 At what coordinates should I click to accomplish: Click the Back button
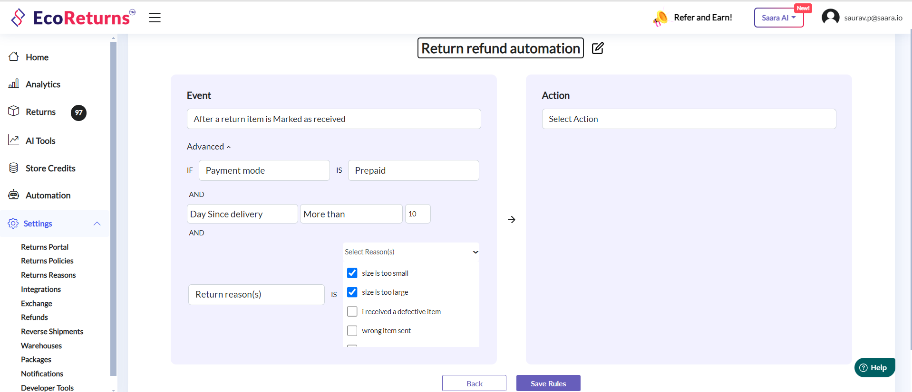(x=474, y=383)
